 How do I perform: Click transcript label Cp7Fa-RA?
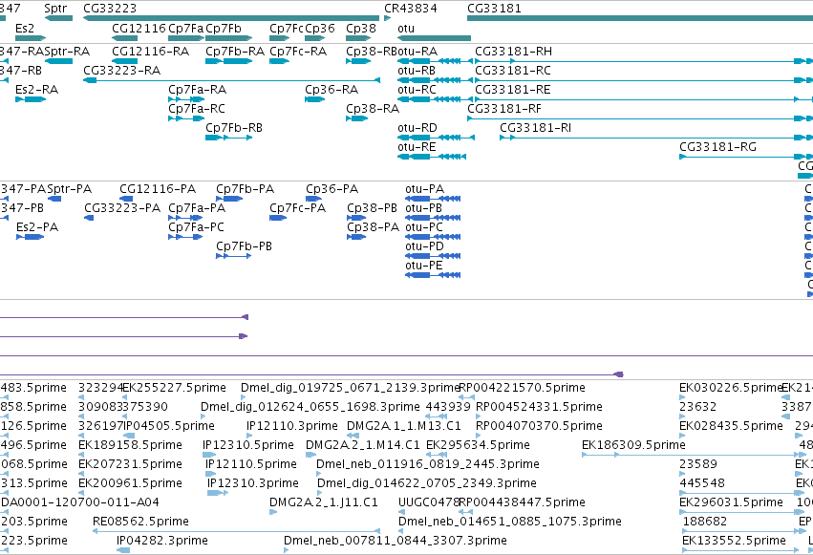[197, 90]
